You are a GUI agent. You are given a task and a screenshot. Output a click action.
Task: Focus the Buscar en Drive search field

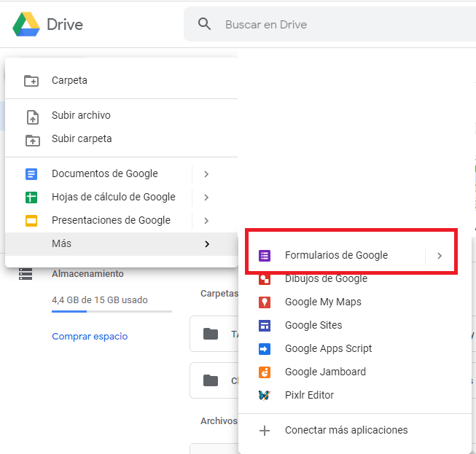coord(329,24)
